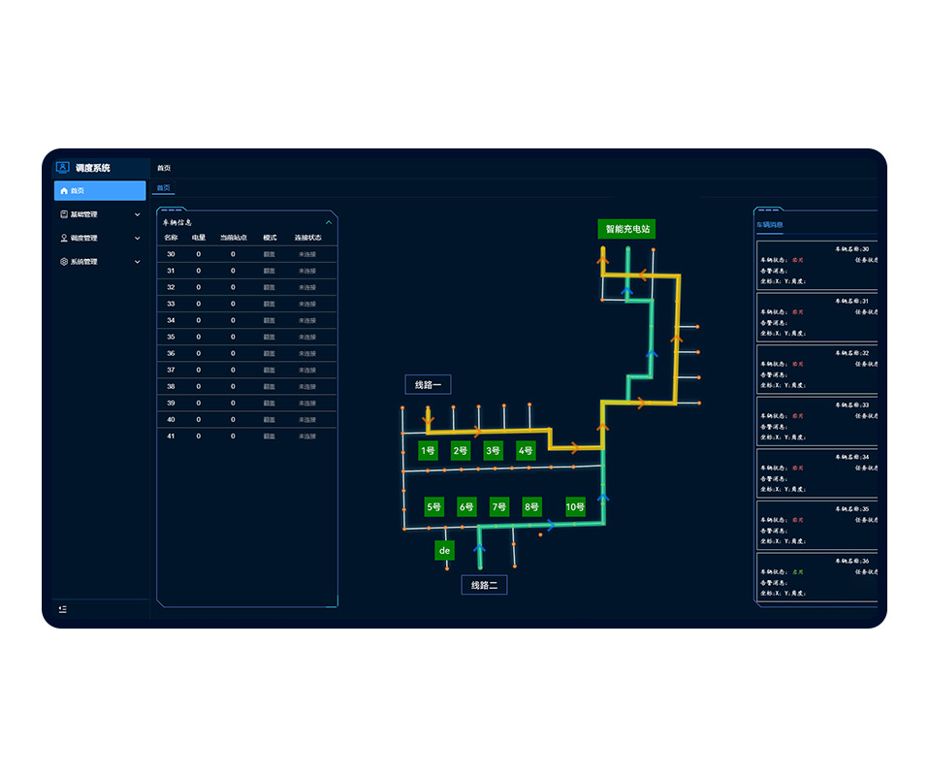Collapse the sidebar with the bottom-left icon

click(63, 609)
